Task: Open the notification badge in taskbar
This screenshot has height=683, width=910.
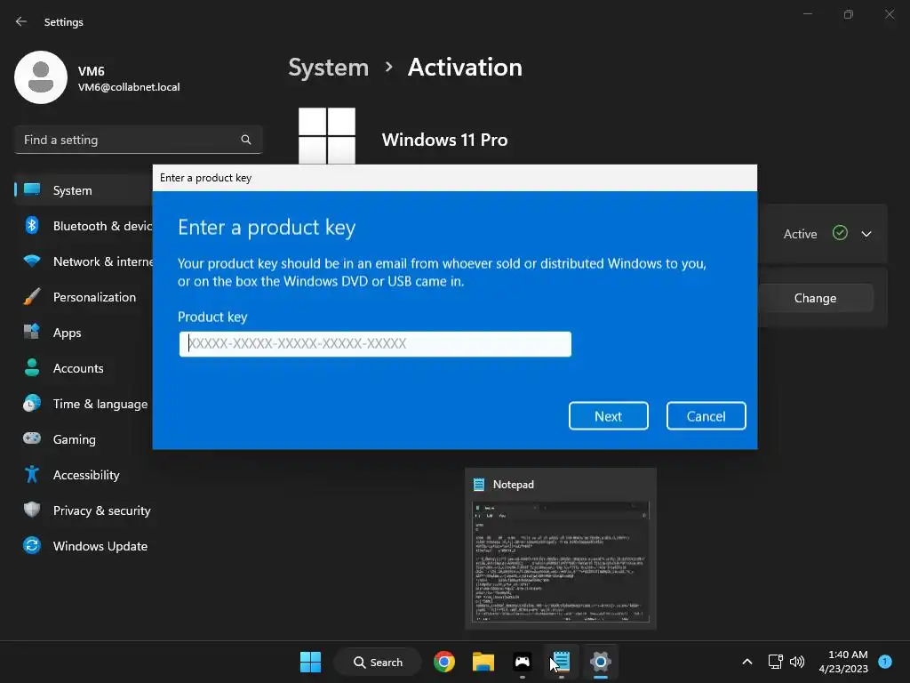Action: [885, 662]
